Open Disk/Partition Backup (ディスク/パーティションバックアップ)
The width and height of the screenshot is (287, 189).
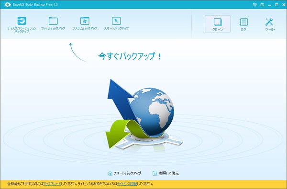pos(22,25)
